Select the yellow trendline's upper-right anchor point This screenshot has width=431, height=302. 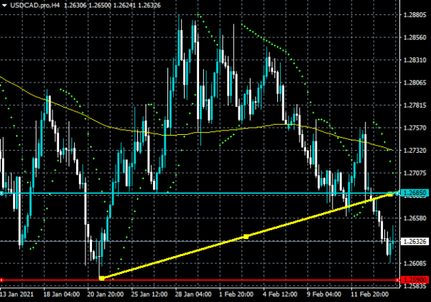pyautogui.click(x=390, y=194)
